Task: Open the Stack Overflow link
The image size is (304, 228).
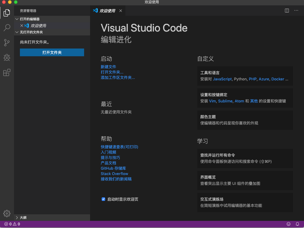Action: point(114,174)
